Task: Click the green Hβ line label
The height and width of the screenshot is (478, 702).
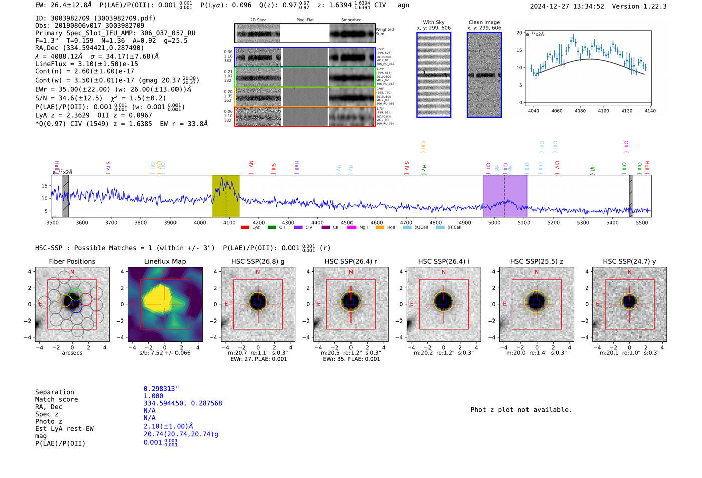Action: click(592, 169)
